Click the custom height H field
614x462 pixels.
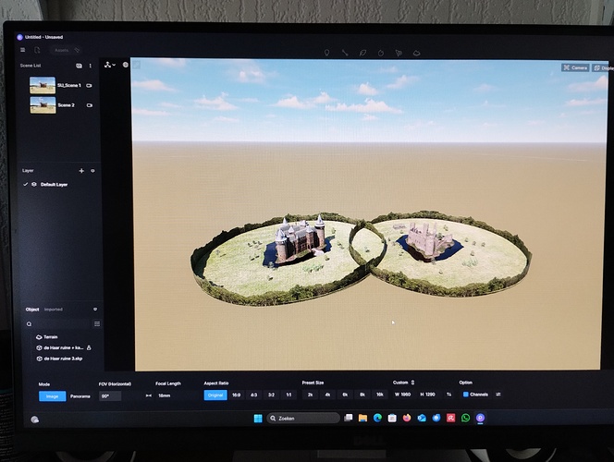click(428, 395)
